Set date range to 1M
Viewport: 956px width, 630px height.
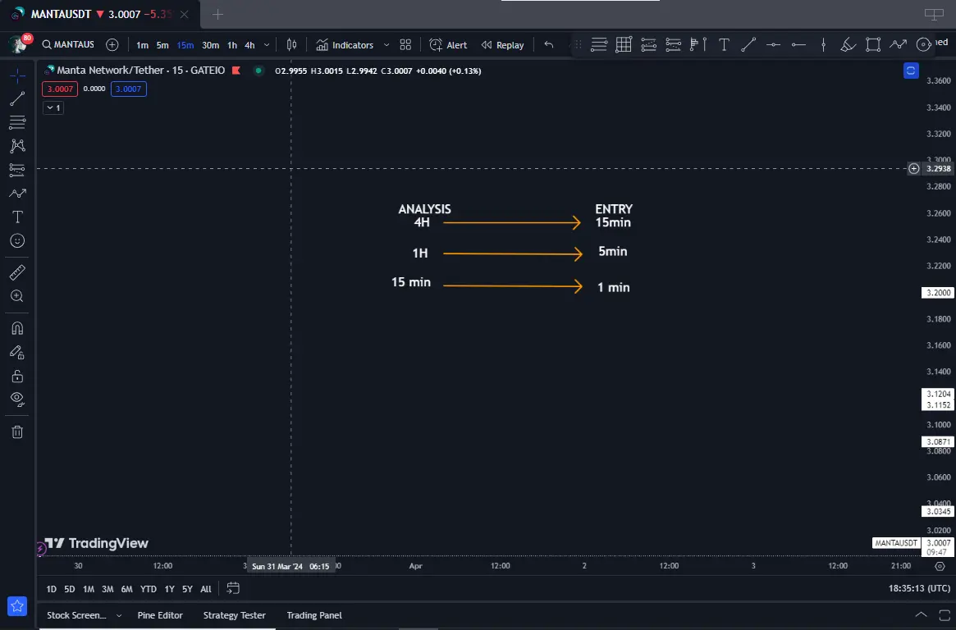89,589
